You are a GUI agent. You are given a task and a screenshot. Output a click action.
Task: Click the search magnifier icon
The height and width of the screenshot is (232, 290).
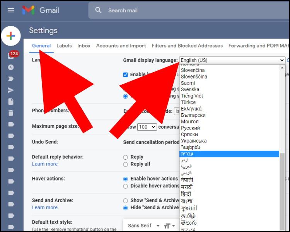coord(98,10)
